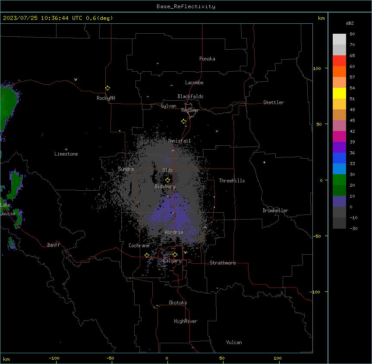Select the Didsbury label
This screenshot has width=372, height=364.
click(x=165, y=186)
